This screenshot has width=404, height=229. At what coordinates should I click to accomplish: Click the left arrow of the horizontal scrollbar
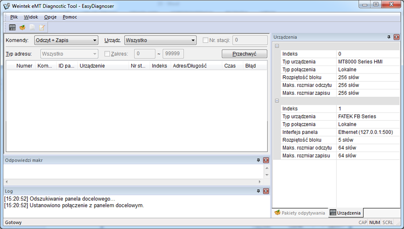(x=7, y=182)
